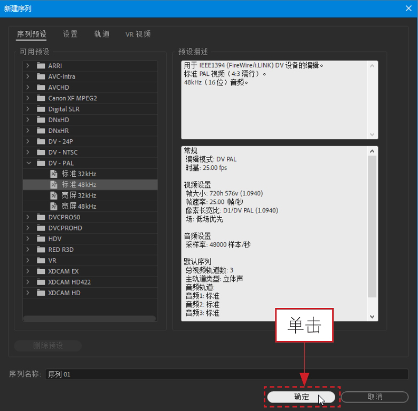The image size is (418, 411).
Task: Collapse the DV - PAL chevron
Action: click(28, 163)
